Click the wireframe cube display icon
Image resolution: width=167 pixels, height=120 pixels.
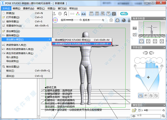tap(111, 20)
